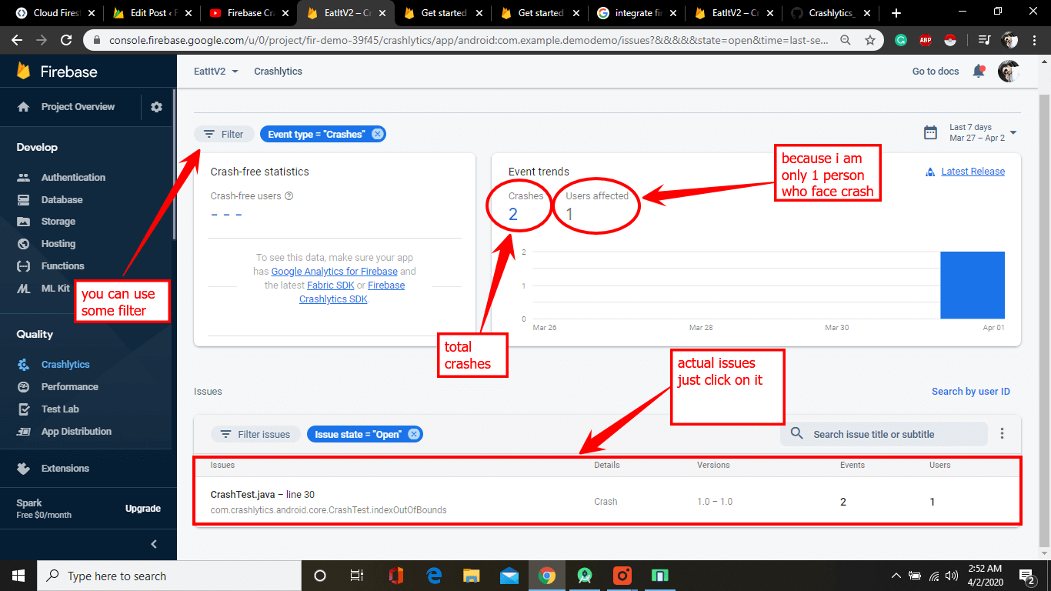Viewport: 1051px width, 591px height.
Task: Click the Apr 01 blue bar in chart
Action: [973, 285]
